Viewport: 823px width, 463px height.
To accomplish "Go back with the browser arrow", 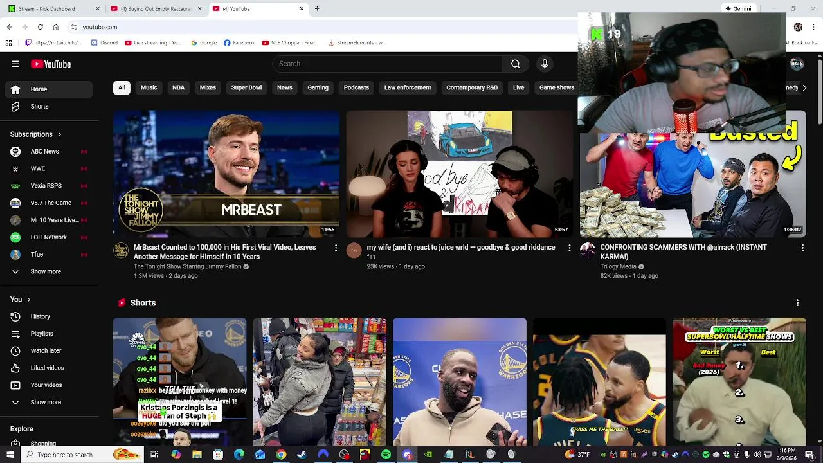I will (x=9, y=27).
